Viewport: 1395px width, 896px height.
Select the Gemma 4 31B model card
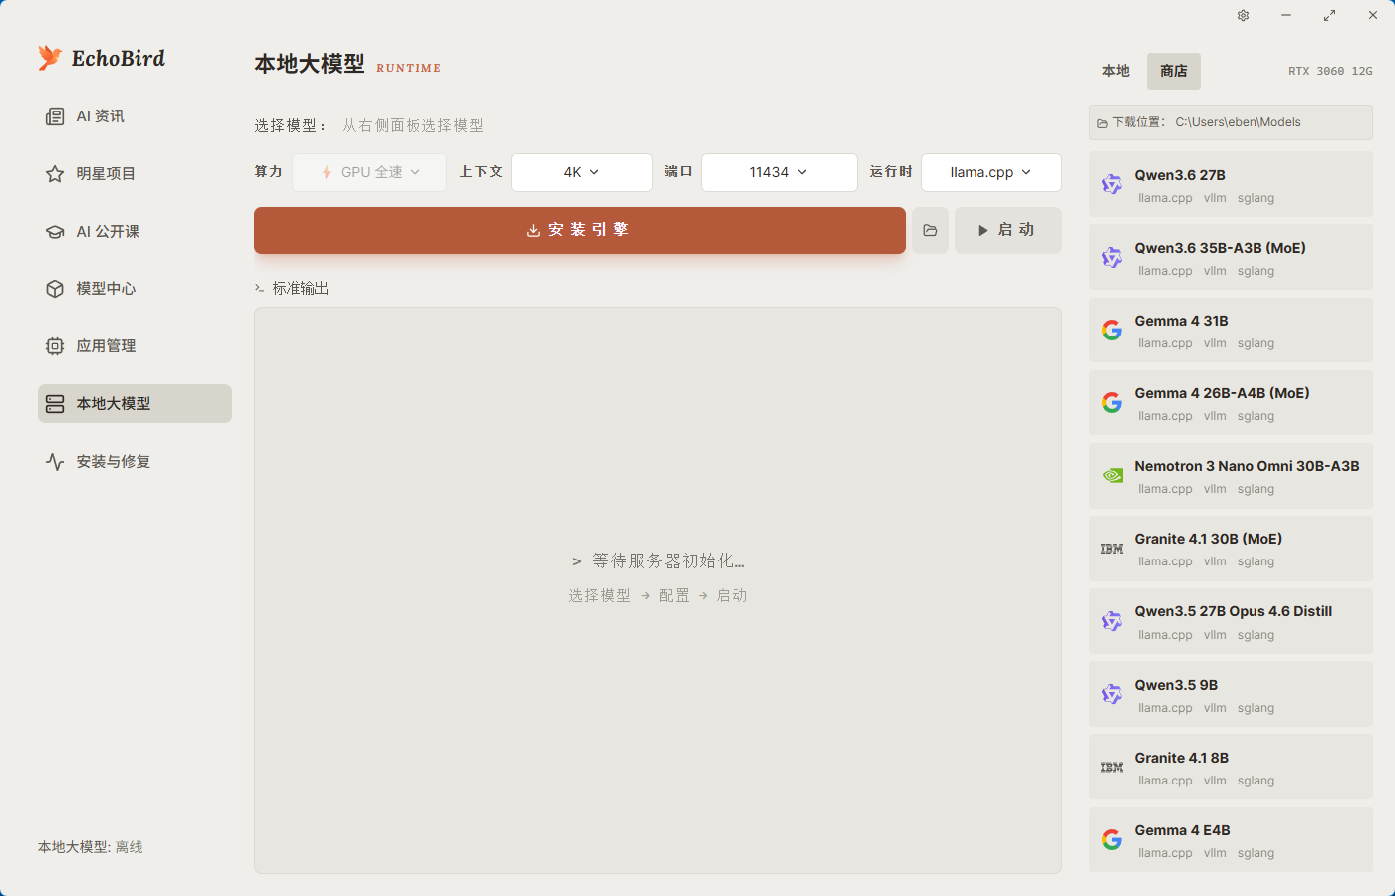[1231, 330]
